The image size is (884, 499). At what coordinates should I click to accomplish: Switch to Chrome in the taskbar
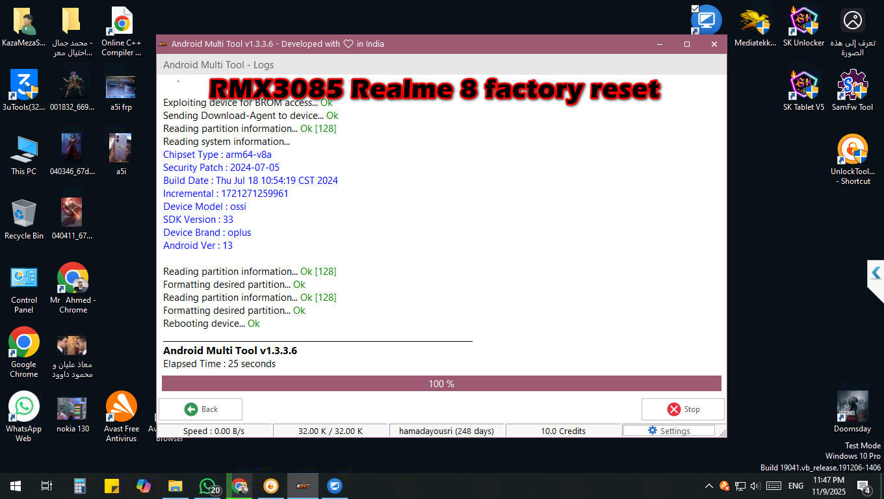[240, 486]
